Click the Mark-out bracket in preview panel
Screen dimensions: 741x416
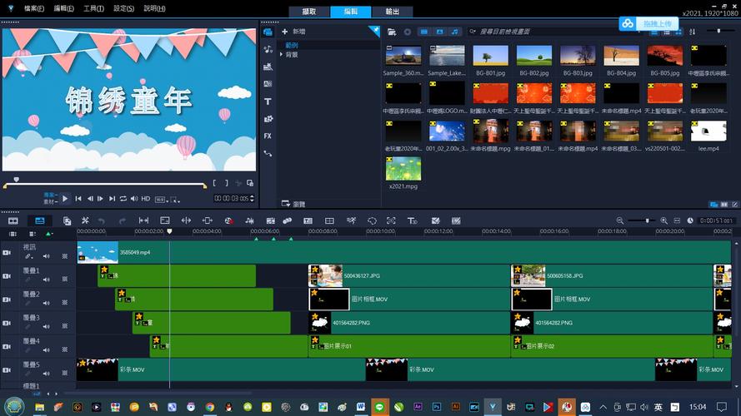pyautogui.click(x=227, y=183)
